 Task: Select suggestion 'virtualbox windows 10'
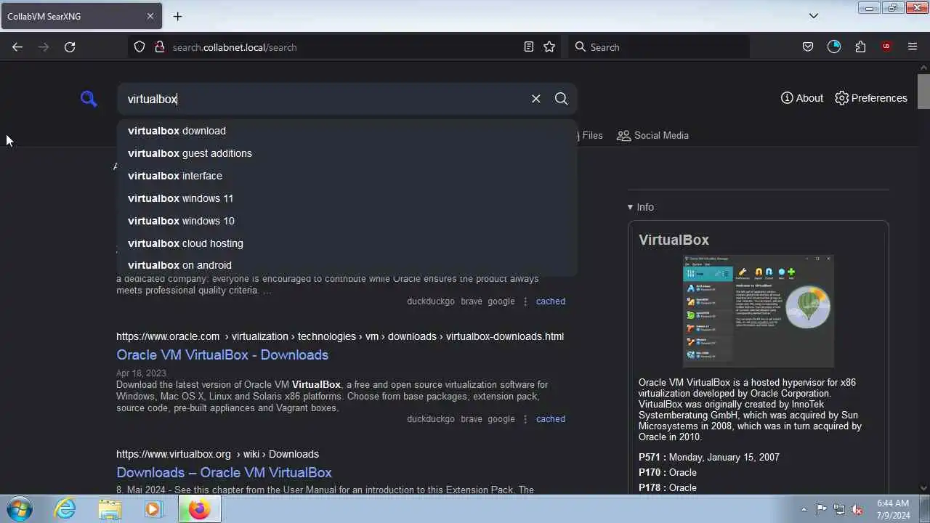[x=347, y=221]
